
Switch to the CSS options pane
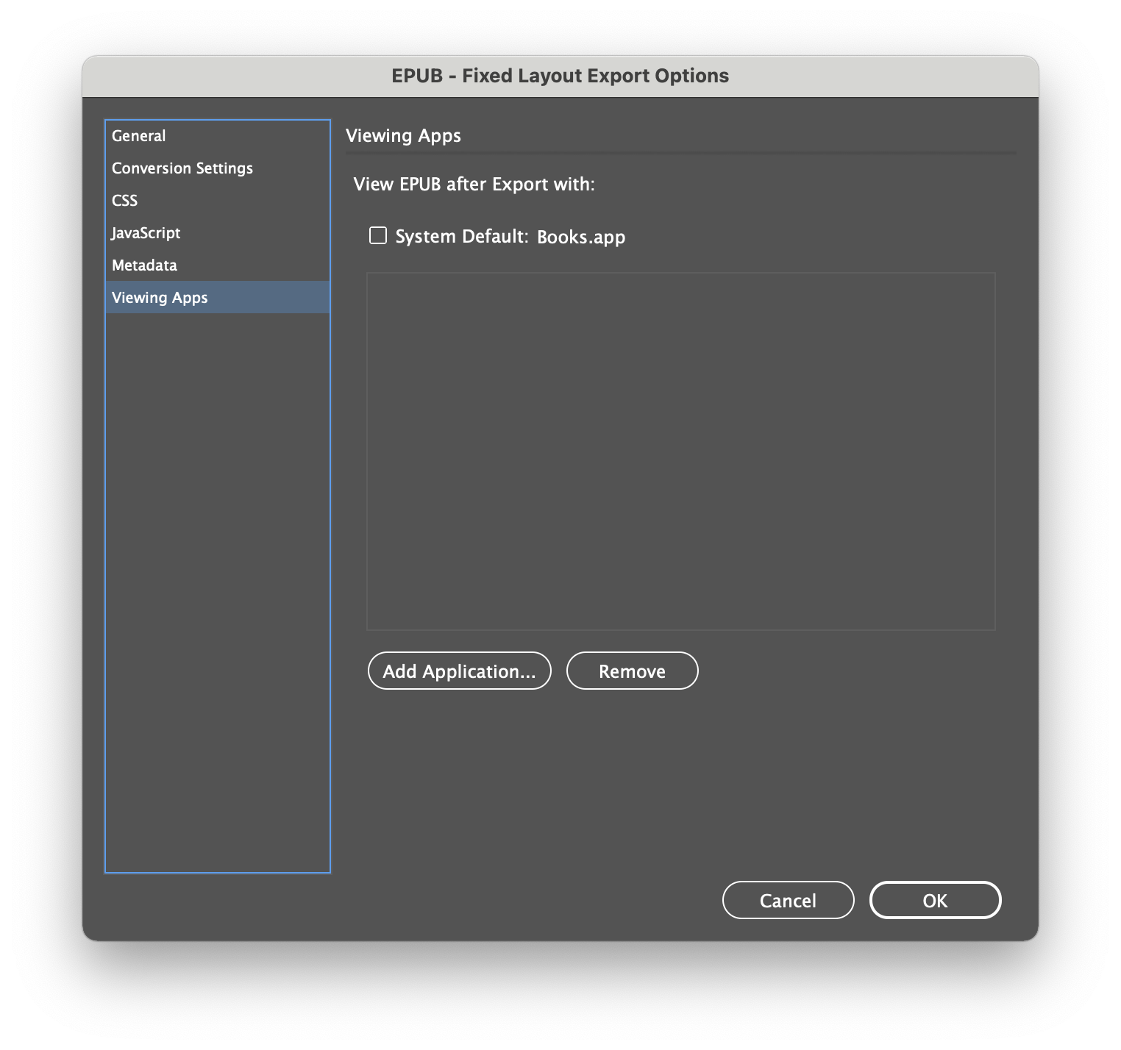point(125,201)
